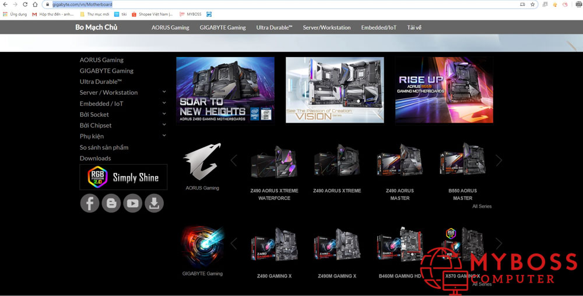Open the Z490M GAMING X product
This screenshot has height=296, width=583.
(x=337, y=254)
